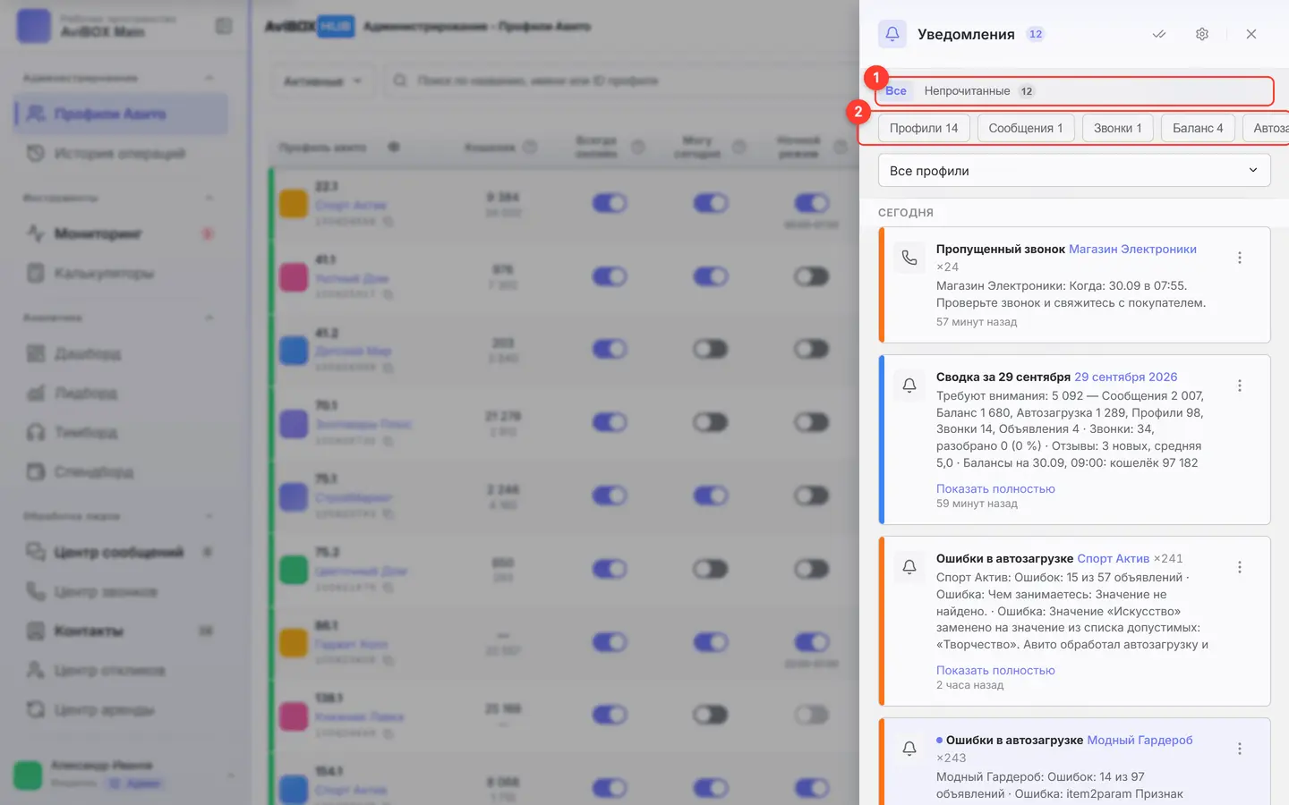
Task: Close the Уведомления panel
Action: [1251, 34]
